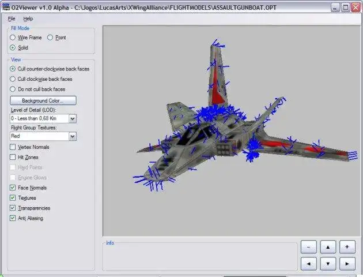Rotate model with down arrow button
Screen dimensions: 363x277
coord(328,264)
